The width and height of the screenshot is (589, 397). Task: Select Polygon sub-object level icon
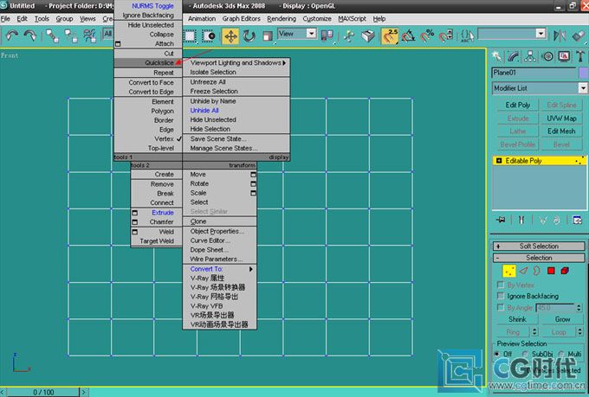click(551, 271)
